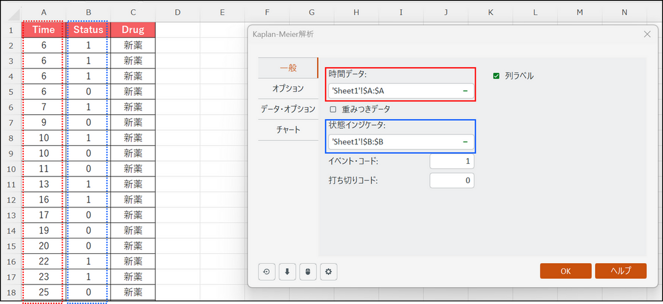The height and width of the screenshot is (304, 663).
Task: Toggle the 列ラベル checkbox
Action: pyautogui.click(x=496, y=76)
